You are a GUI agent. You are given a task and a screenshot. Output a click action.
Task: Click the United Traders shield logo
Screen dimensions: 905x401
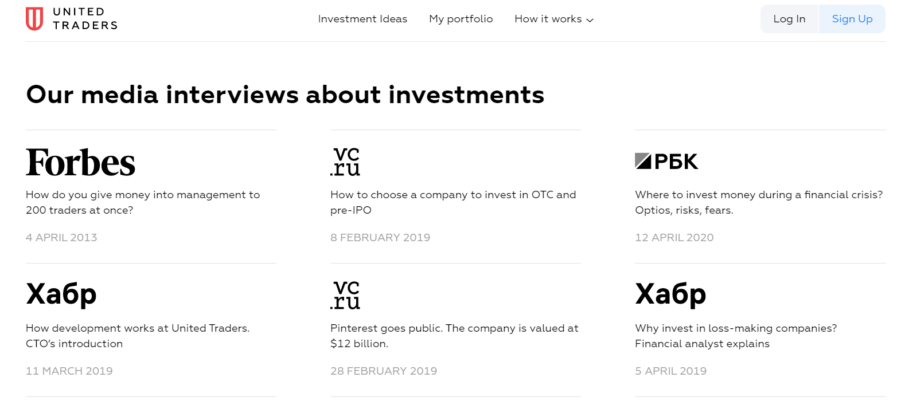[x=34, y=19]
